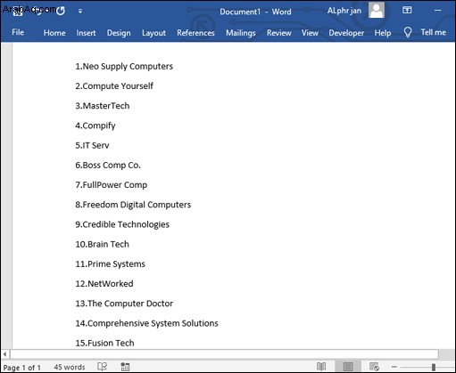The height and width of the screenshot is (373, 456).
Task: Select Print Layout view button
Action: [x=348, y=367]
